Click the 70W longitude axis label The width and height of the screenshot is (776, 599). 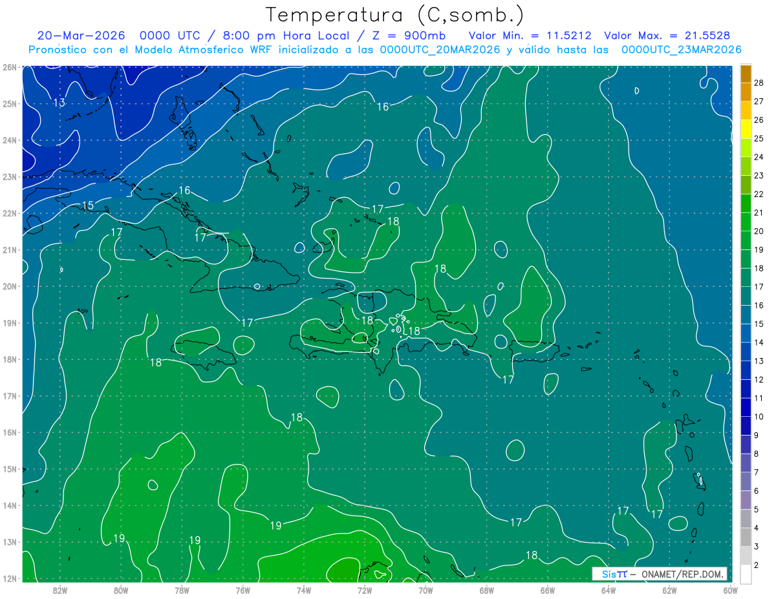point(426,589)
